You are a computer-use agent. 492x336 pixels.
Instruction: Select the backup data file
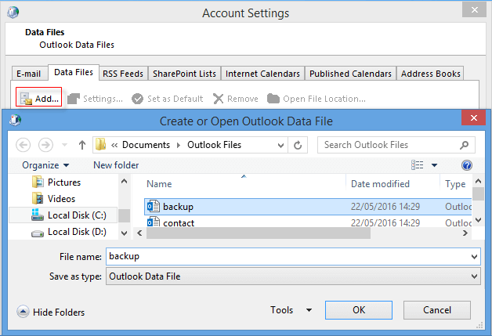308,207
